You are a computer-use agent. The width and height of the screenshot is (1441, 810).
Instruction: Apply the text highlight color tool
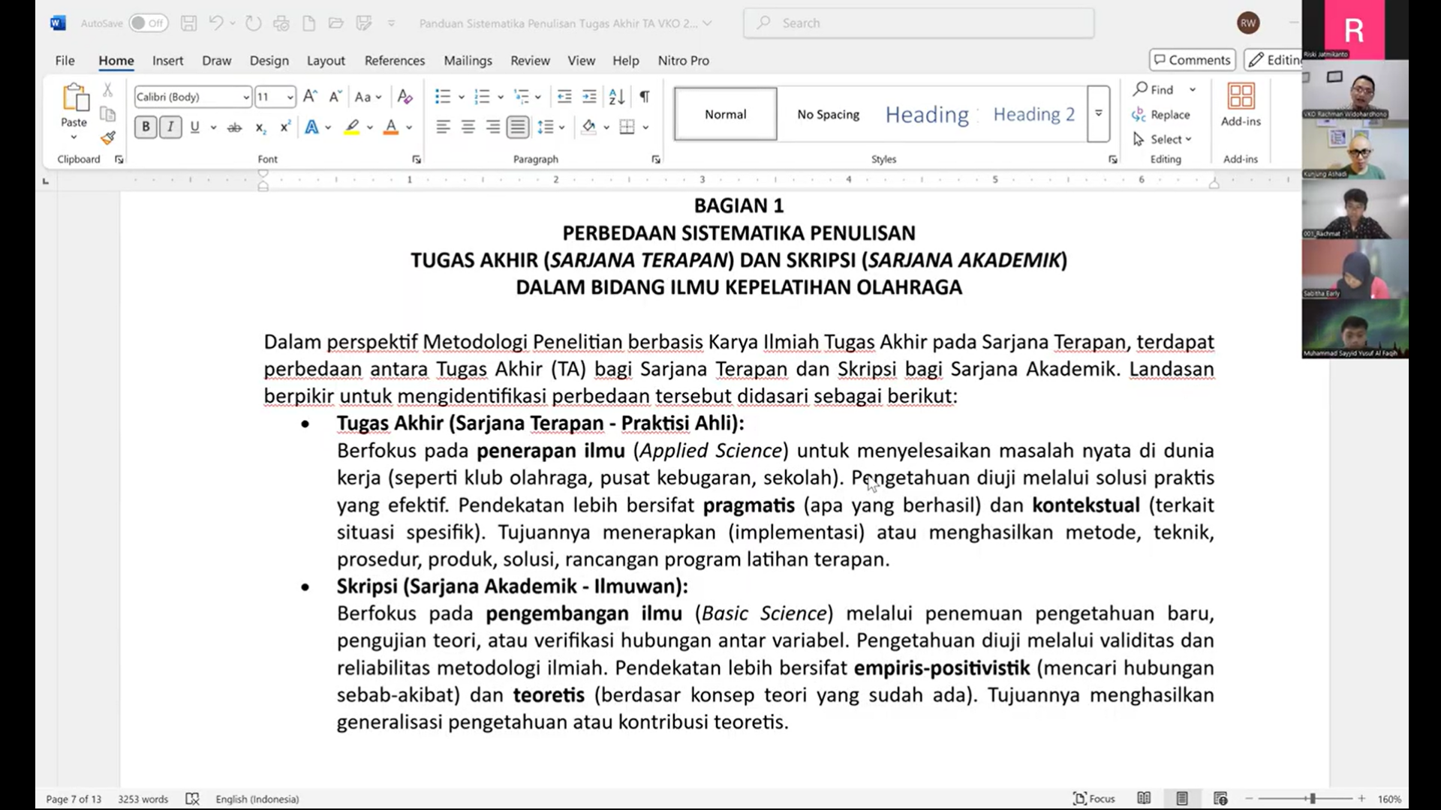(x=351, y=127)
